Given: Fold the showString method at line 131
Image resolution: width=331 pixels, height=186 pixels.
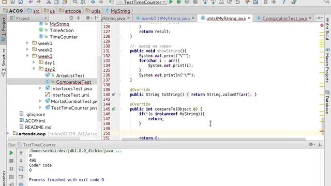Looking at the screenshot, I should (119, 51).
